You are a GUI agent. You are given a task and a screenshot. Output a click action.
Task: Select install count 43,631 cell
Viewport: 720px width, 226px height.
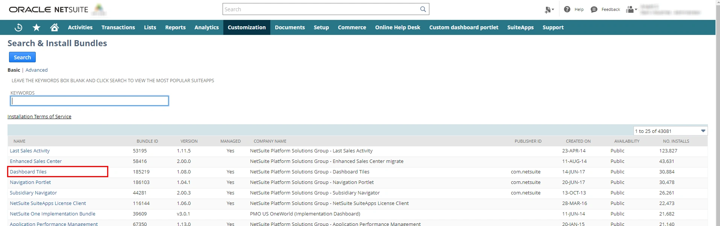pos(667,161)
